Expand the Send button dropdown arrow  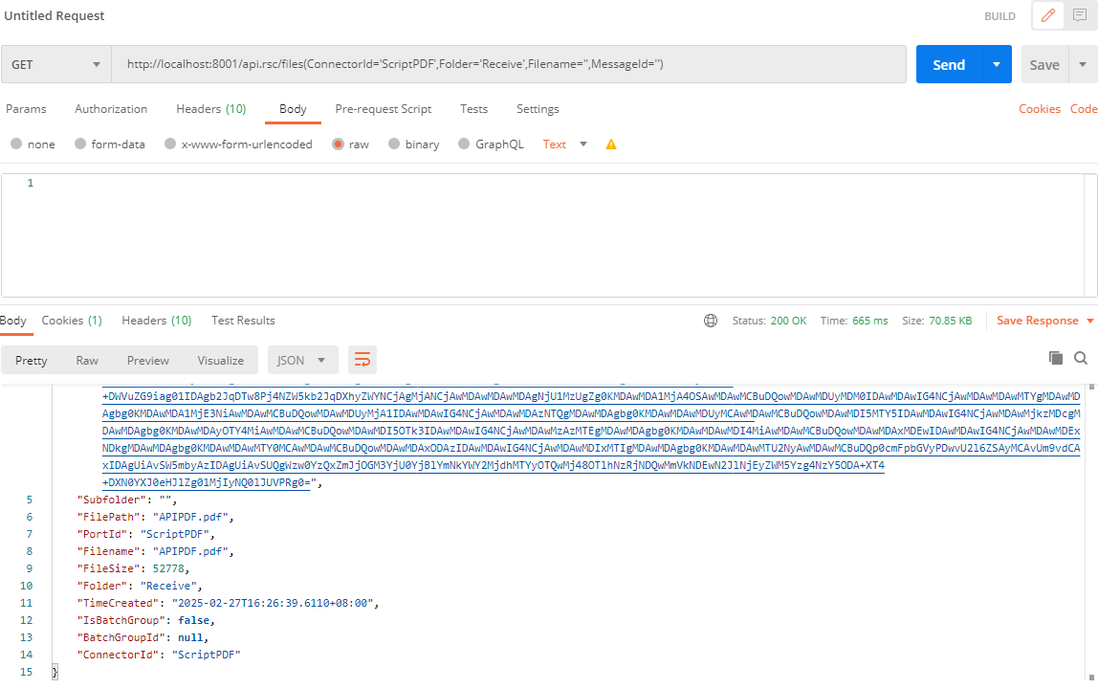(x=997, y=64)
